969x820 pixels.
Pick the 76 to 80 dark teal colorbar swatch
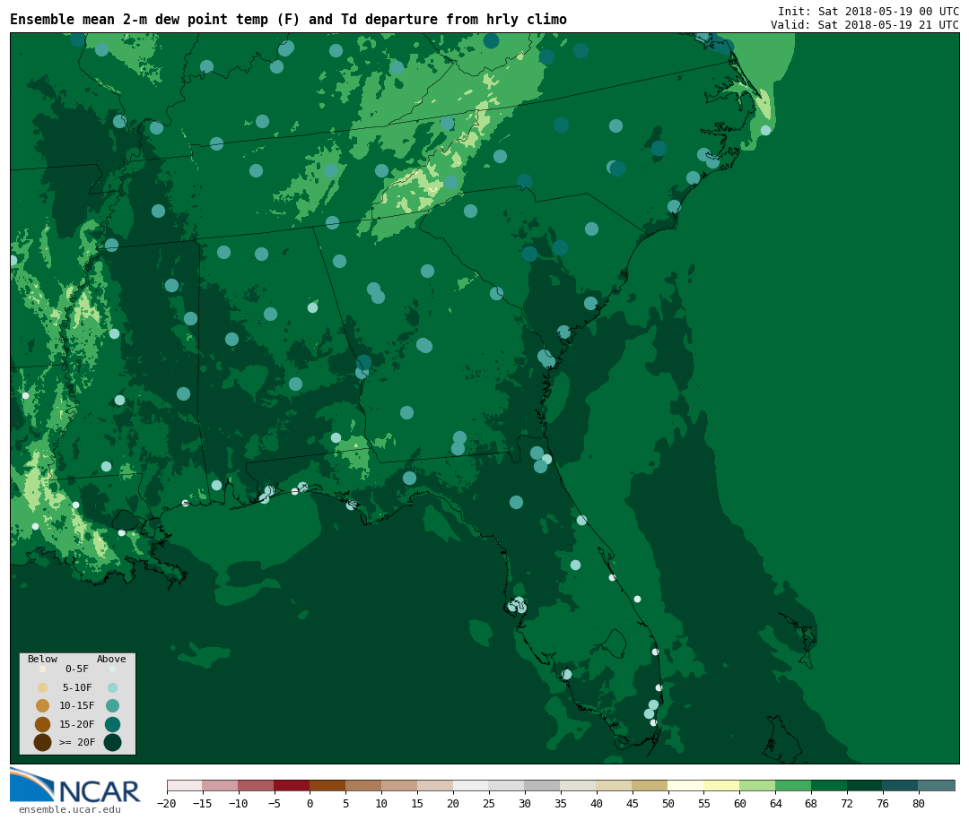pyautogui.click(x=901, y=785)
